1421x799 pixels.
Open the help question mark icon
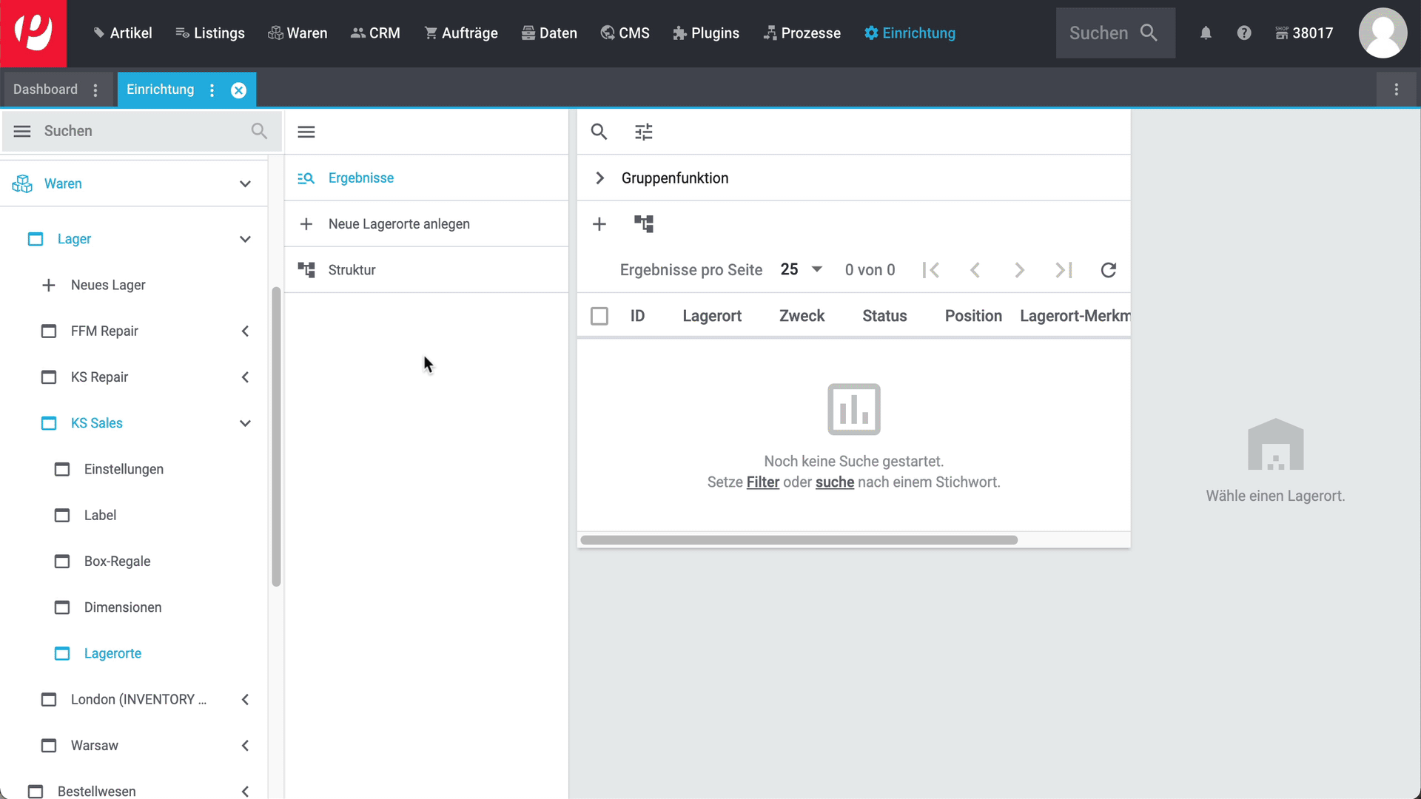1244,33
